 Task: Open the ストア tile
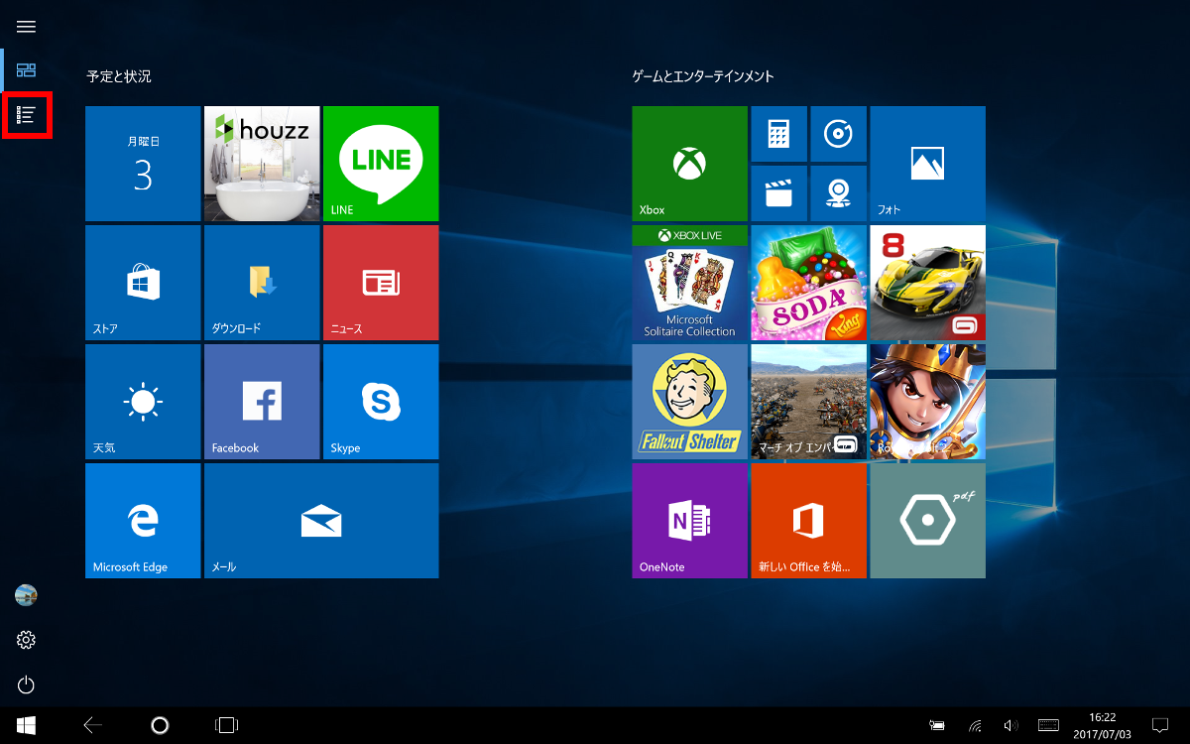[143, 283]
